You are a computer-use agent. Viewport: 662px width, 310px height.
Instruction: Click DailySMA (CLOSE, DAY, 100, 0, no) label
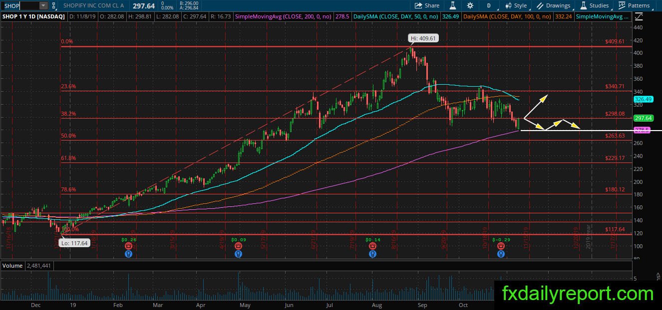click(x=507, y=16)
